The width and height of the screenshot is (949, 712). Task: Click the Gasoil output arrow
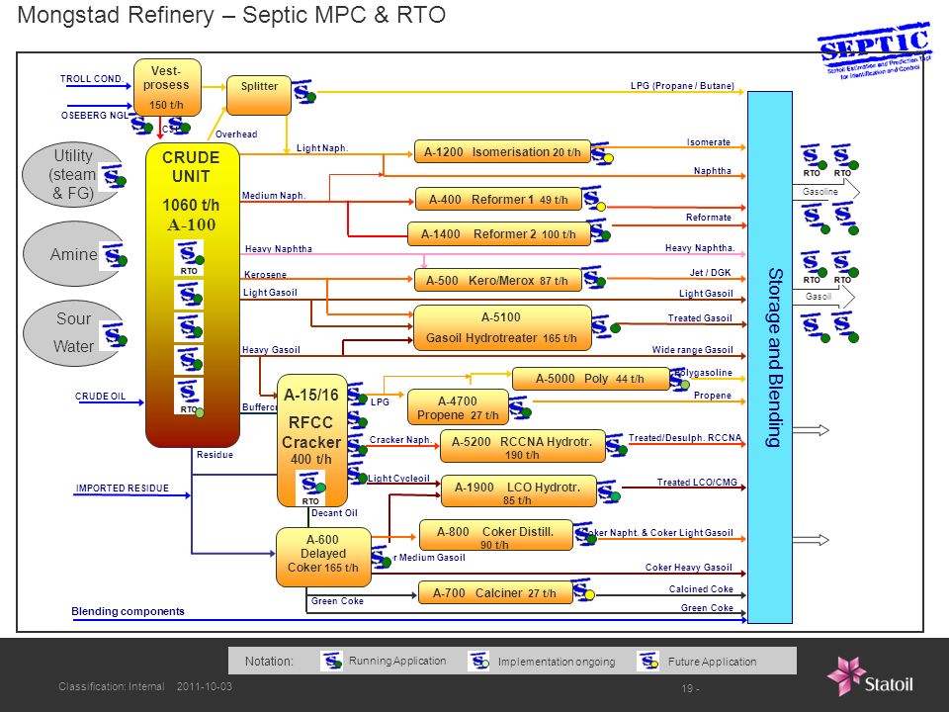point(823,297)
